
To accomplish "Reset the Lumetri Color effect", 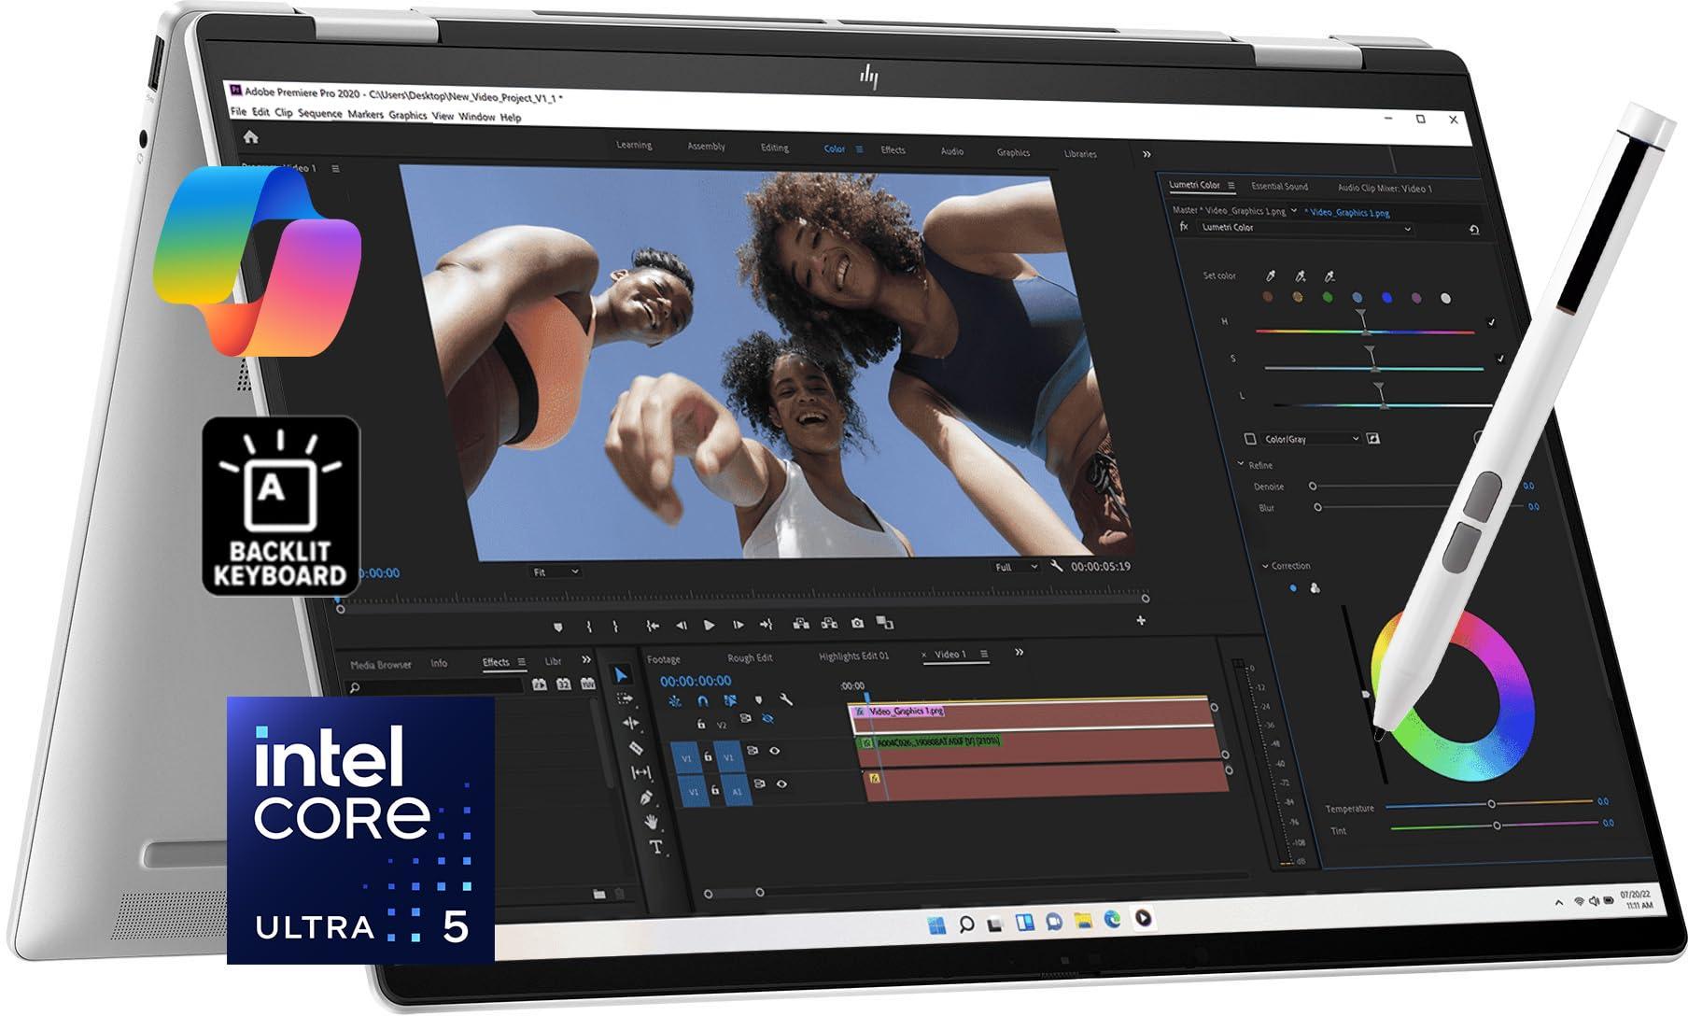I will pyautogui.click(x=1474, y=230).
